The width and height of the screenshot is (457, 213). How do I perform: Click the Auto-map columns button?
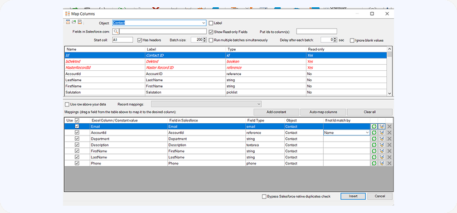(323, 112)
